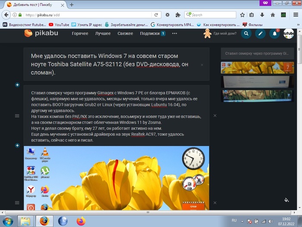Image resolution: width=302 pixels, height=227 pixels.
Task: Click the Pikabu logo
Action: pyautogui.click(x=41, y=33)
